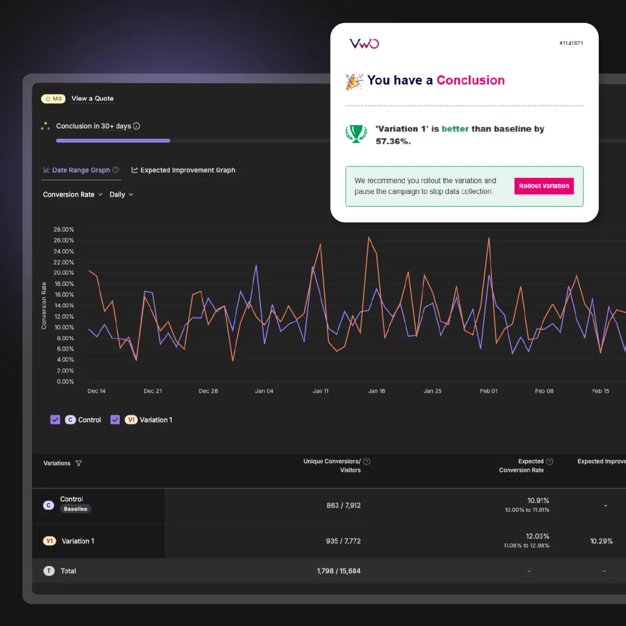The width and height of the screenshot is (626, 626).
Task: Click the Unique Conversions/Visitors column header
Action: pyautogui.click(x=332, y=466)
